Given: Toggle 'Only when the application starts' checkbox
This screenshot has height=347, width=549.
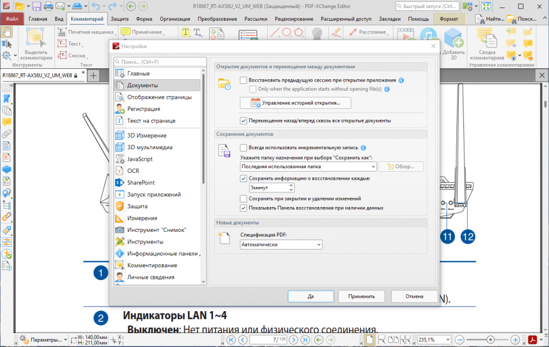Looking at the screenshot, I should tap(252, 89).
